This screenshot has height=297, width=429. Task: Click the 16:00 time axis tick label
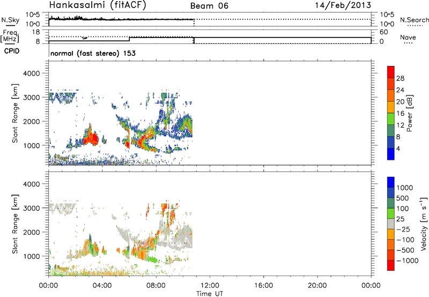(x=263, y=286)
